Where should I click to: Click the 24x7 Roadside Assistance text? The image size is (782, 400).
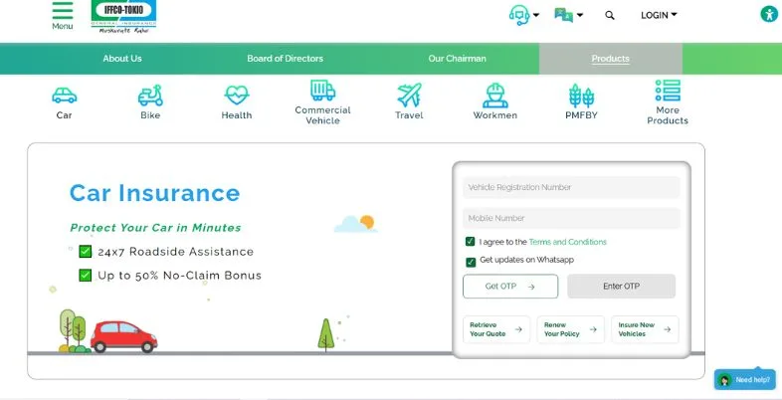pos(175,252)
